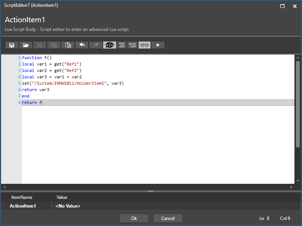
Task: Click the <No Value> cell
Action: [x=68, y=206]
